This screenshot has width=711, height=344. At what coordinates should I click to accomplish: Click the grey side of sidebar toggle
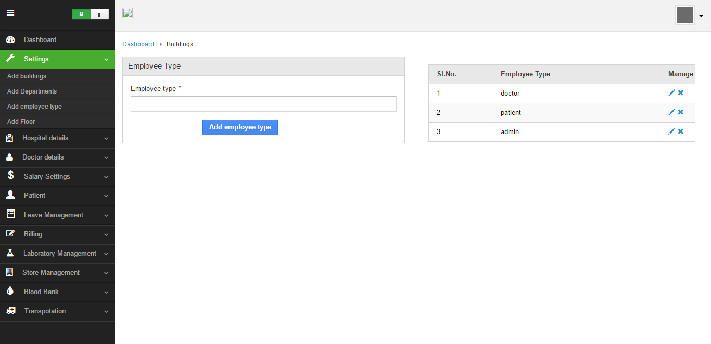99,15
